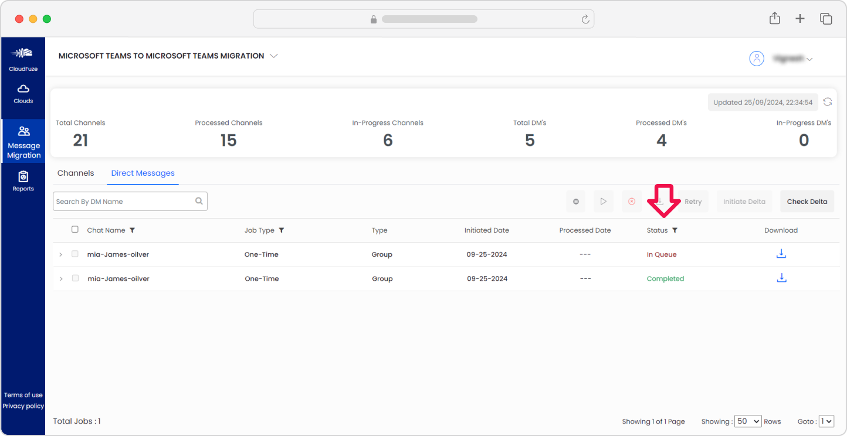Click the Total Channels value 21
This screenshot has width=847, height=436.
(x=80, y=140)
